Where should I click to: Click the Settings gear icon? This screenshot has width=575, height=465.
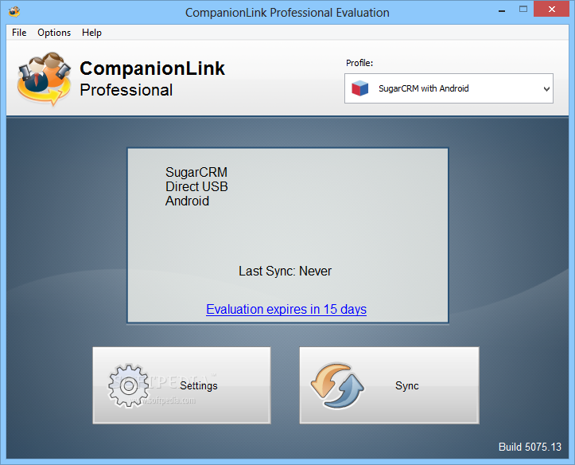[128, 385]
